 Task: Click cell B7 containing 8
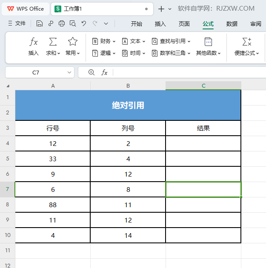[x=128, y=189]
